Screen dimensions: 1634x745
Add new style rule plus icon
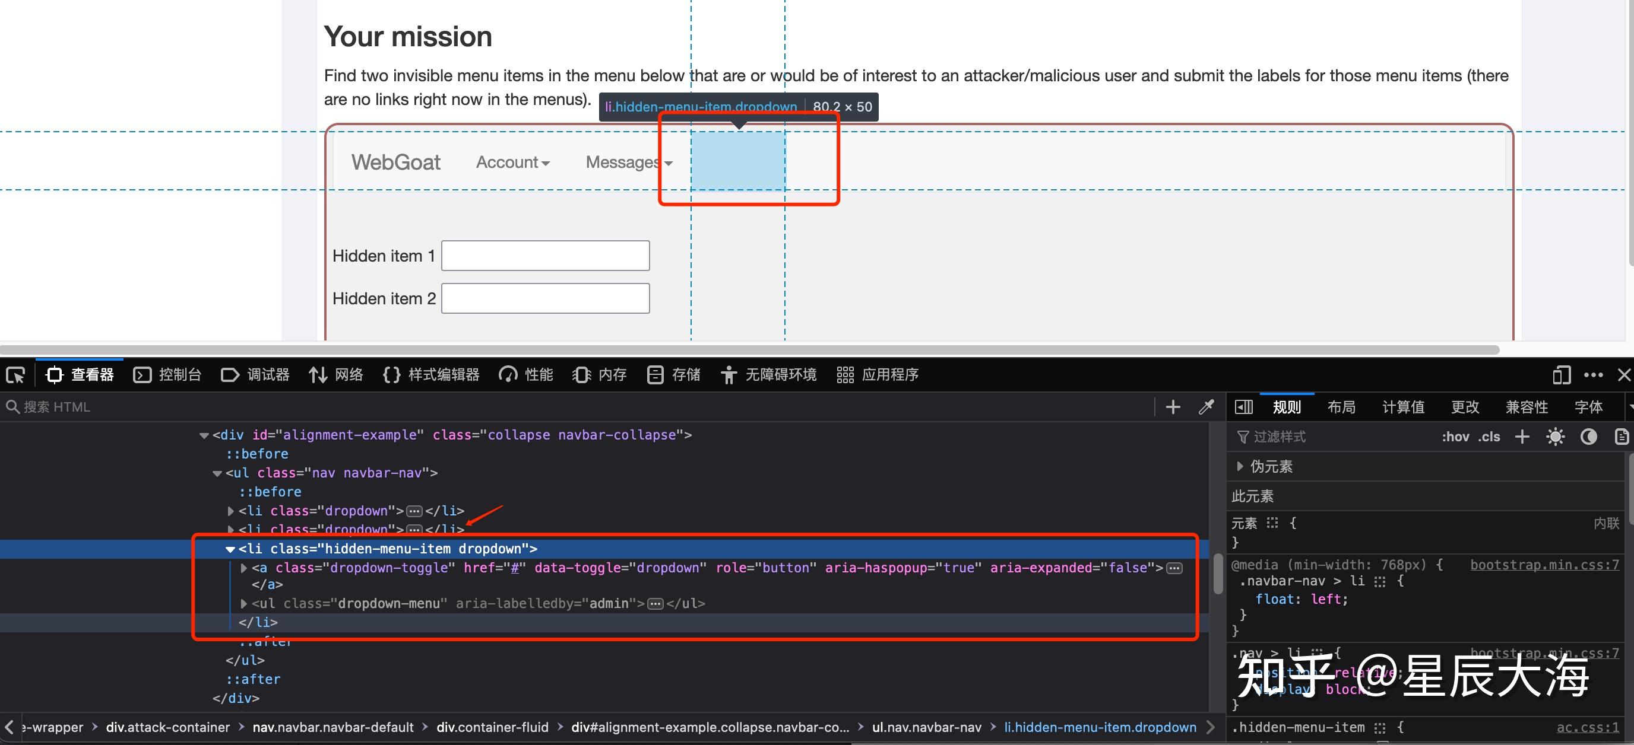(x=1522, y=437)
